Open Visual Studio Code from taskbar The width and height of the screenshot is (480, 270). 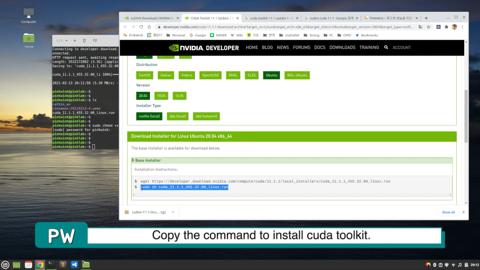pos(74,265)
